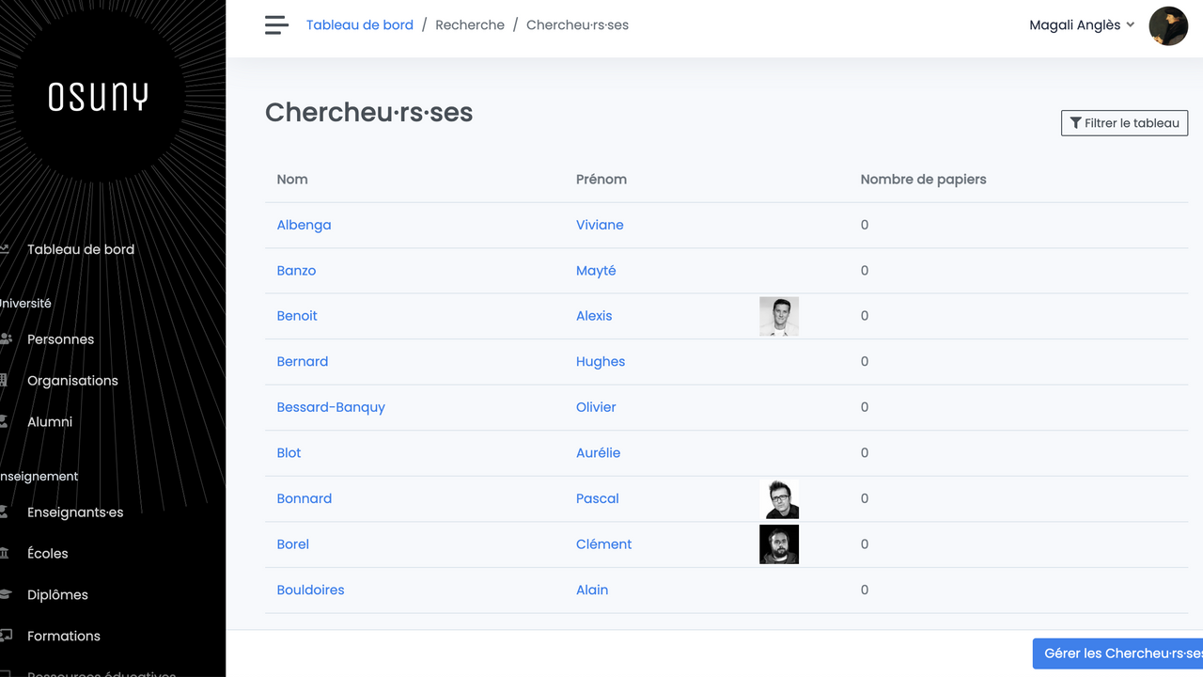The image size is (1203, 677).
Task: Open Diplômes sidebar entry
Action: point(57,595)
